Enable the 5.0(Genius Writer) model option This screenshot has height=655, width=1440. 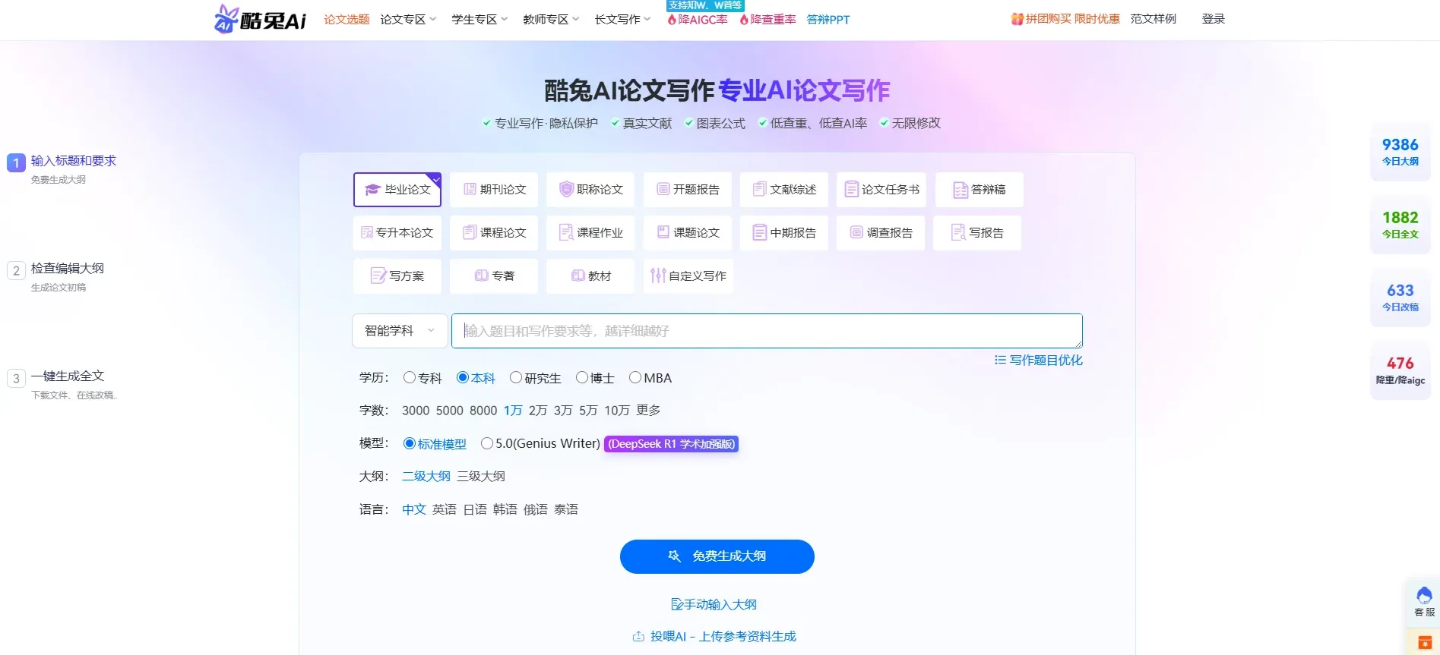(x=487, y=444)
